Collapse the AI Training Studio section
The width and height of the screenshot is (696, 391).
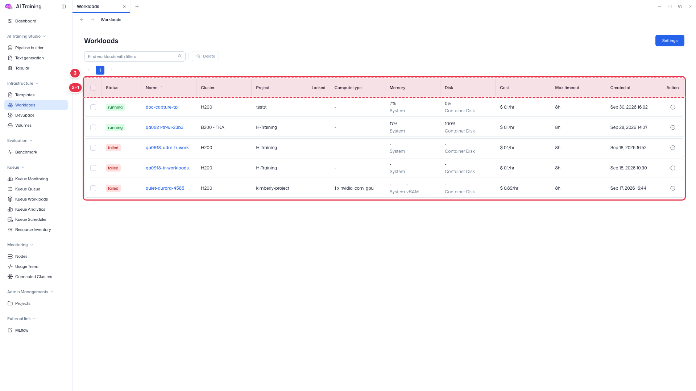pyautogui.click(x=26, y=36)
